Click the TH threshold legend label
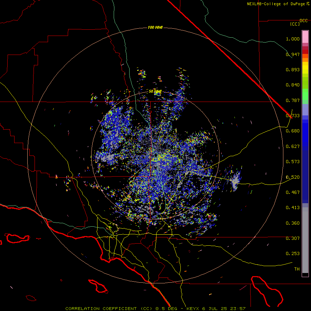Image resolution: width=311 pixels, height=311 pixels. click(x=297, y=269)
